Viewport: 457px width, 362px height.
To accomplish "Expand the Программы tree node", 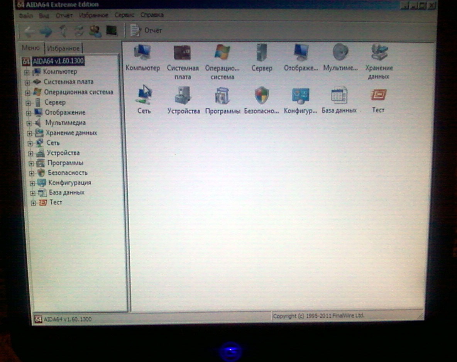I will point(31,164).
